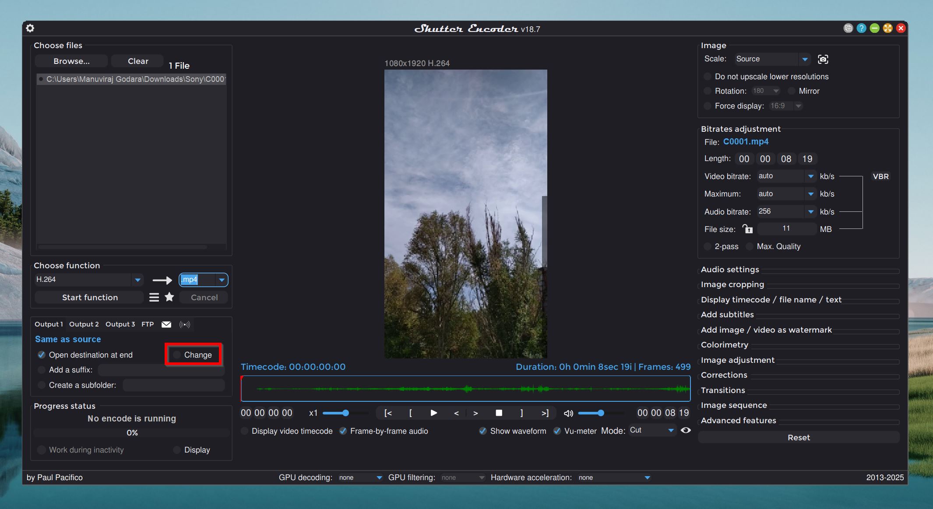Set the out point bracket
The height and width of the screenshot is (509, 933).
[x=521, y=413]
